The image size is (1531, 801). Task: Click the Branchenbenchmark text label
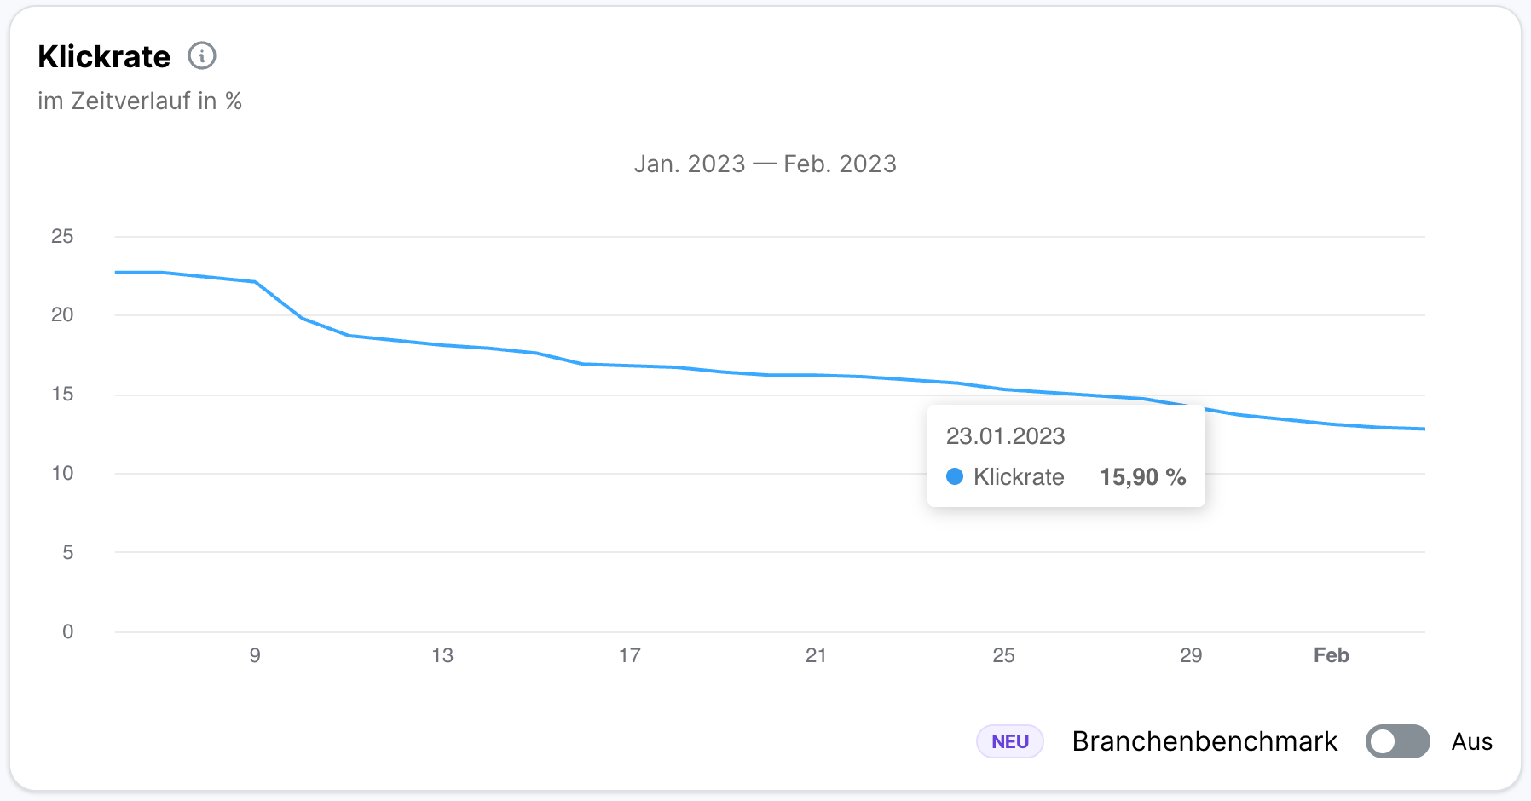point(1205,741)
